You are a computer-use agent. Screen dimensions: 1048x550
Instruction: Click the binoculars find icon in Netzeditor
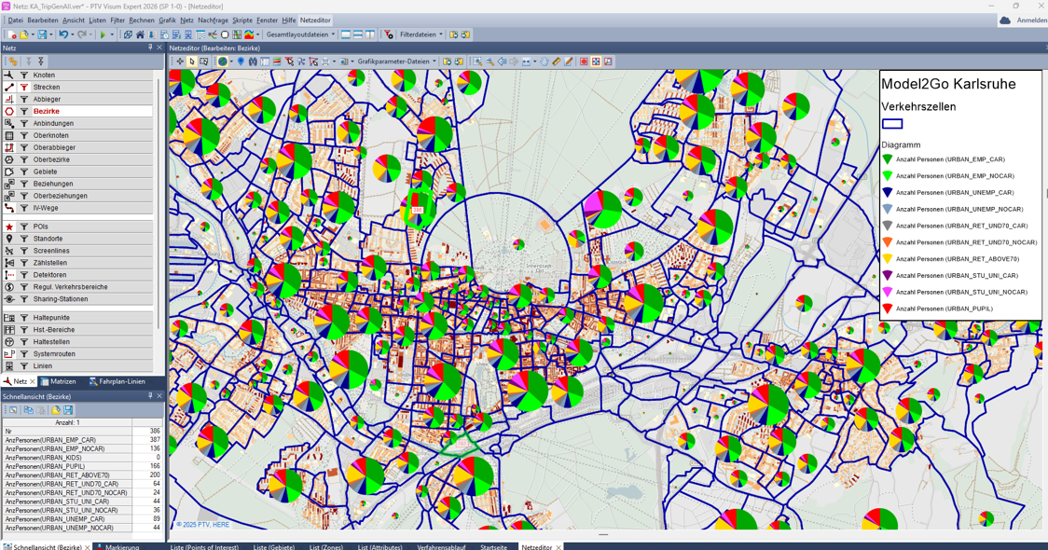click(253, 62)
